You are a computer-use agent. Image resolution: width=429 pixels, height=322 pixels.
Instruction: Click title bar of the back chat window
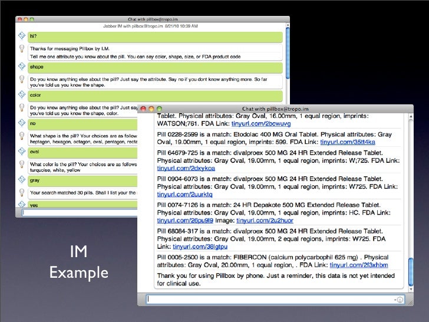coord(153,19)
